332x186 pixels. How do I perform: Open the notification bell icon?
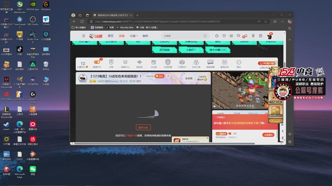click(x=246, y=36)
